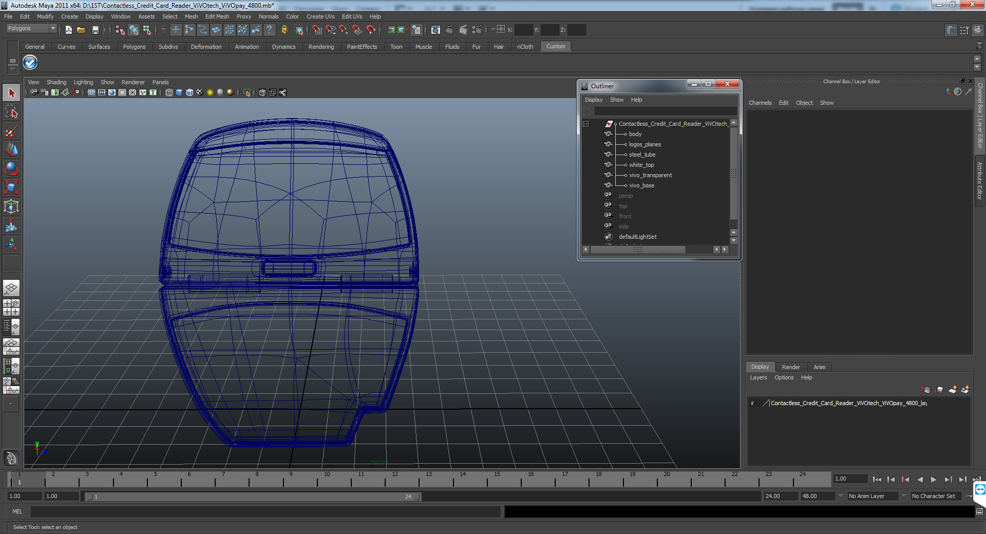Pick the Move tool in toolbox
986x534 pixels.
11,150
